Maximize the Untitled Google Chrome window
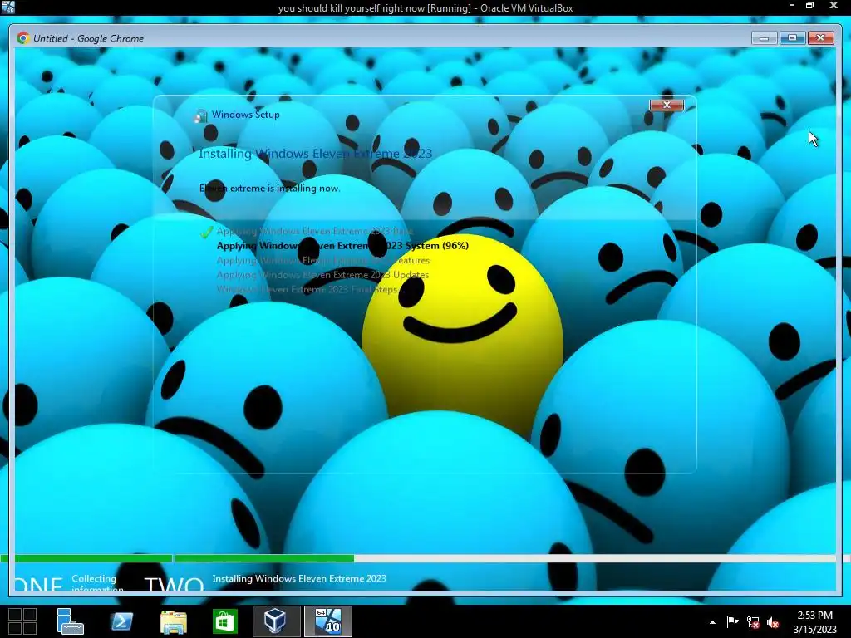 pyautogui.click(x=792, y=37)
